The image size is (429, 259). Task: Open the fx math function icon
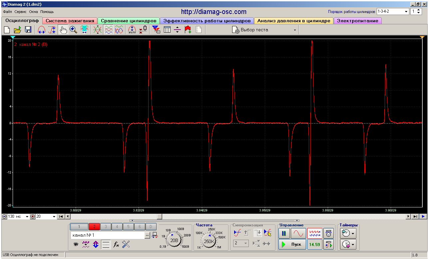point(116,244)
